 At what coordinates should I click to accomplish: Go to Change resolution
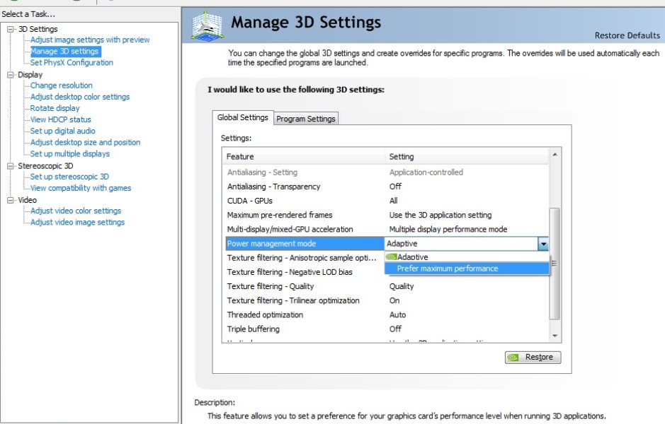tap(61, 86)
